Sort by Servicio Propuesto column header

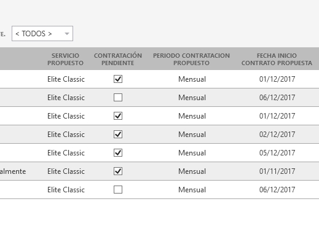[65, 59]
